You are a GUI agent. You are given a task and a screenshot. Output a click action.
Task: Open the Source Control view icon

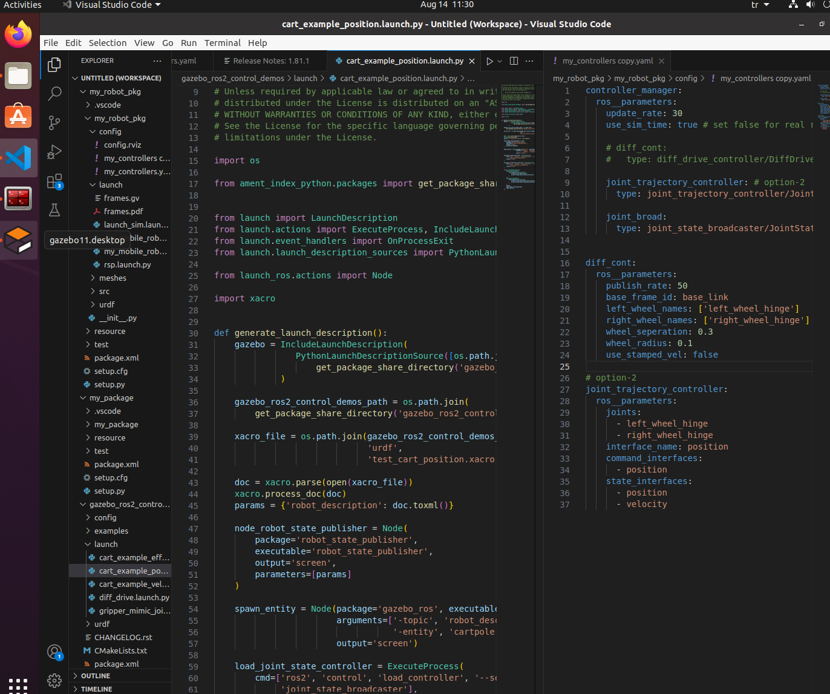click(x=54, y=122)
